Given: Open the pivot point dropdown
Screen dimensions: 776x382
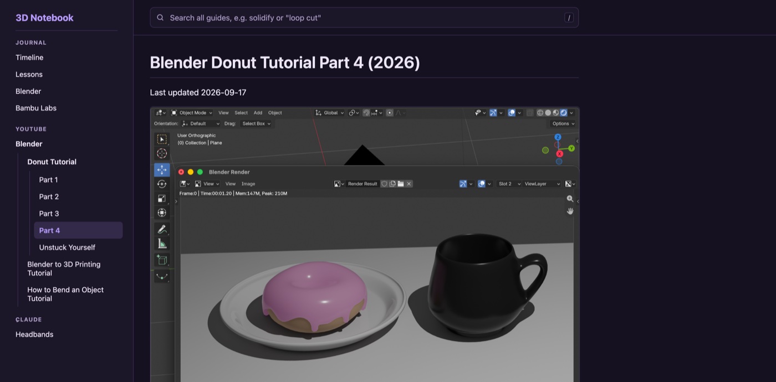Looking at the screenshot, I should pyautogui.click(x=353, y=113).
